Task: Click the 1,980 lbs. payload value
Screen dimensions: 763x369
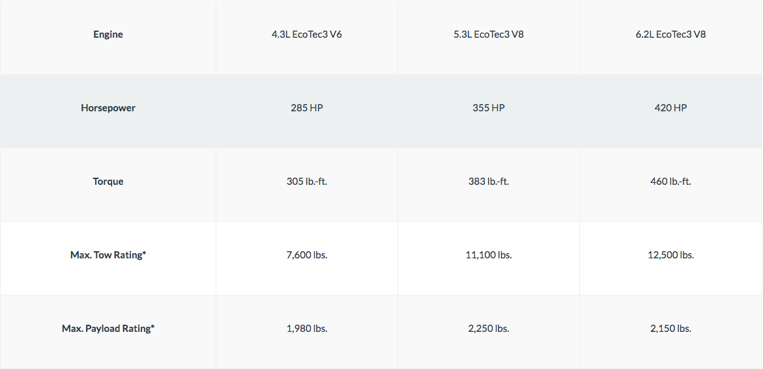Action: point(306,329)
